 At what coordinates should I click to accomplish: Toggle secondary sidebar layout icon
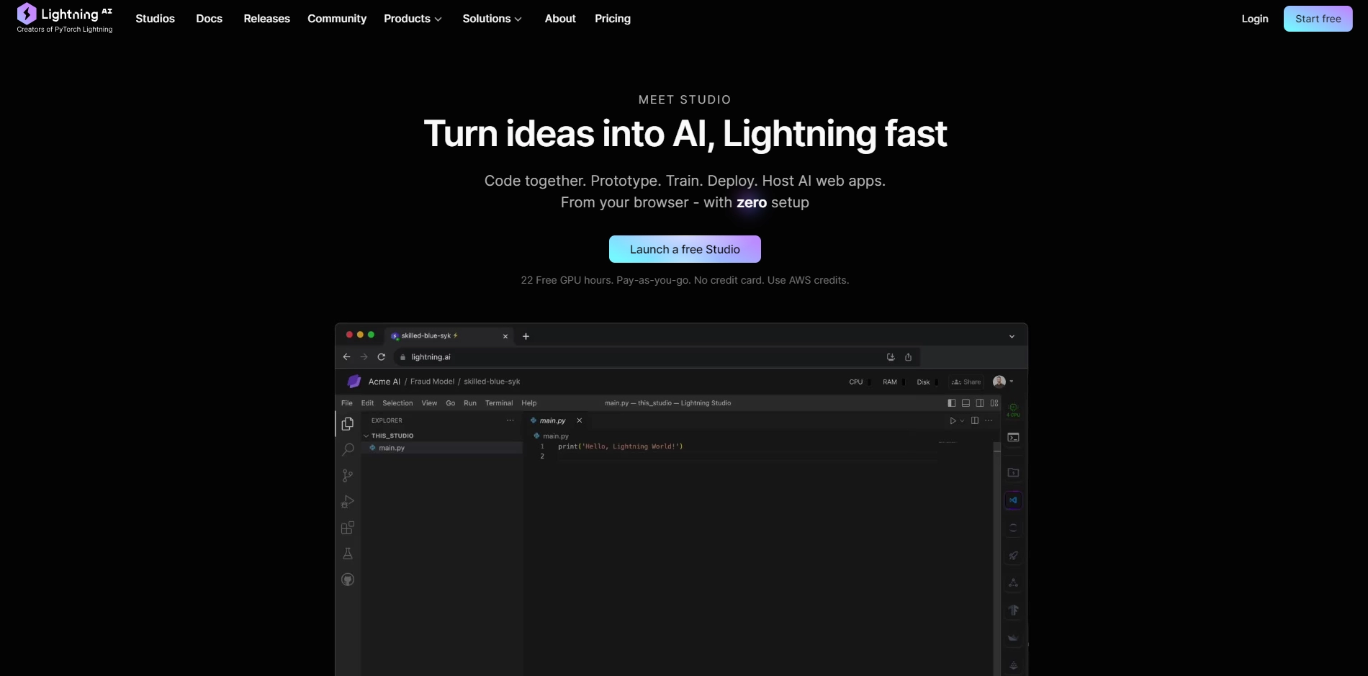point(980,403)
